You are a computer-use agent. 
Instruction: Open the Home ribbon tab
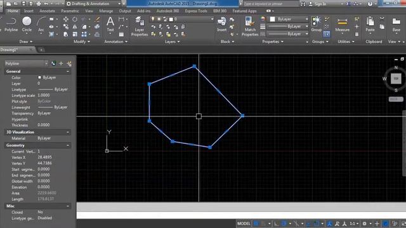13,11
